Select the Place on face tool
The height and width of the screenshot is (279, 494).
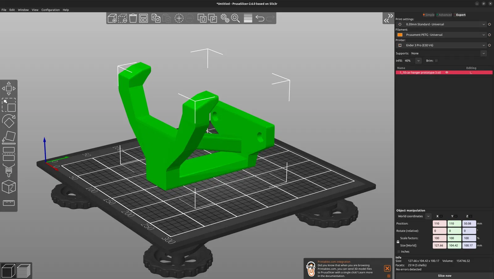click(x=9, y=137)
